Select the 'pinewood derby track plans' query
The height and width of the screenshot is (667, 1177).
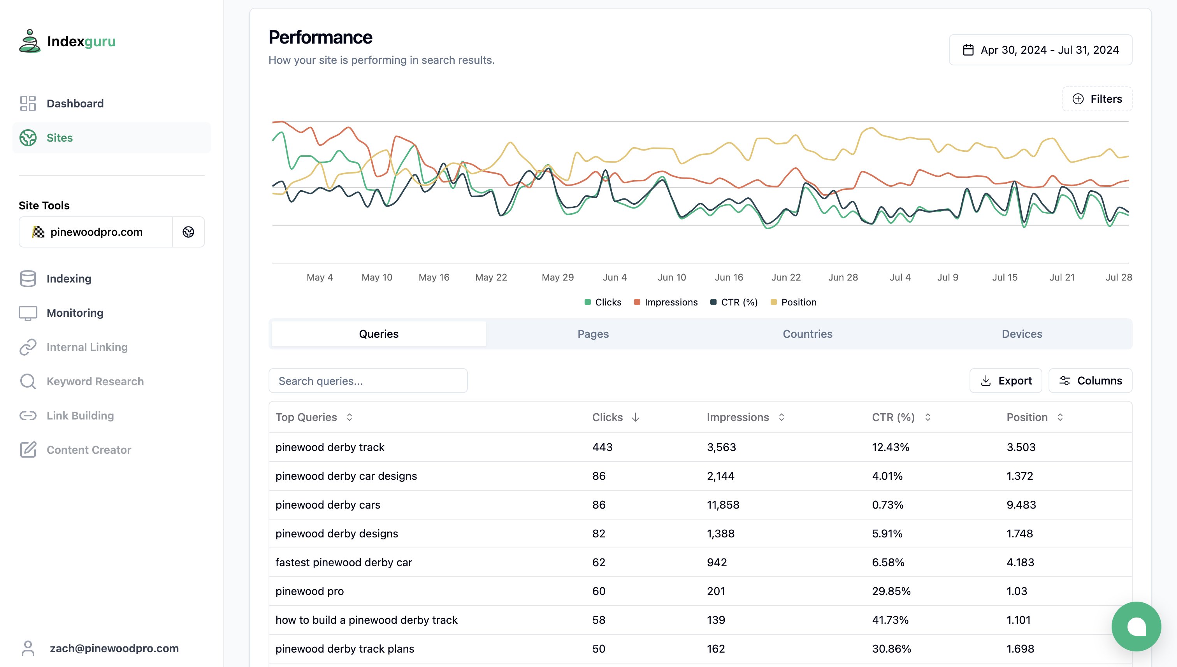tap(700, 649)
